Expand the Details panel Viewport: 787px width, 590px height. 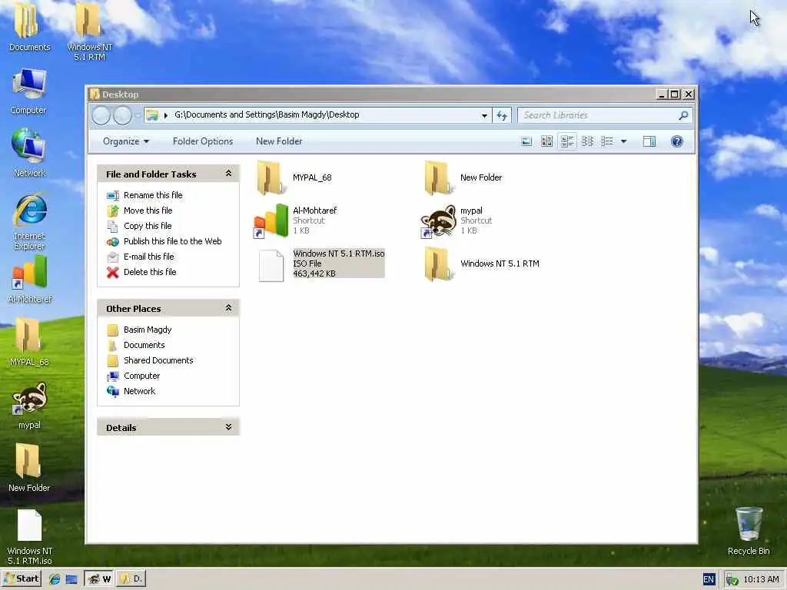pos(228,427)
